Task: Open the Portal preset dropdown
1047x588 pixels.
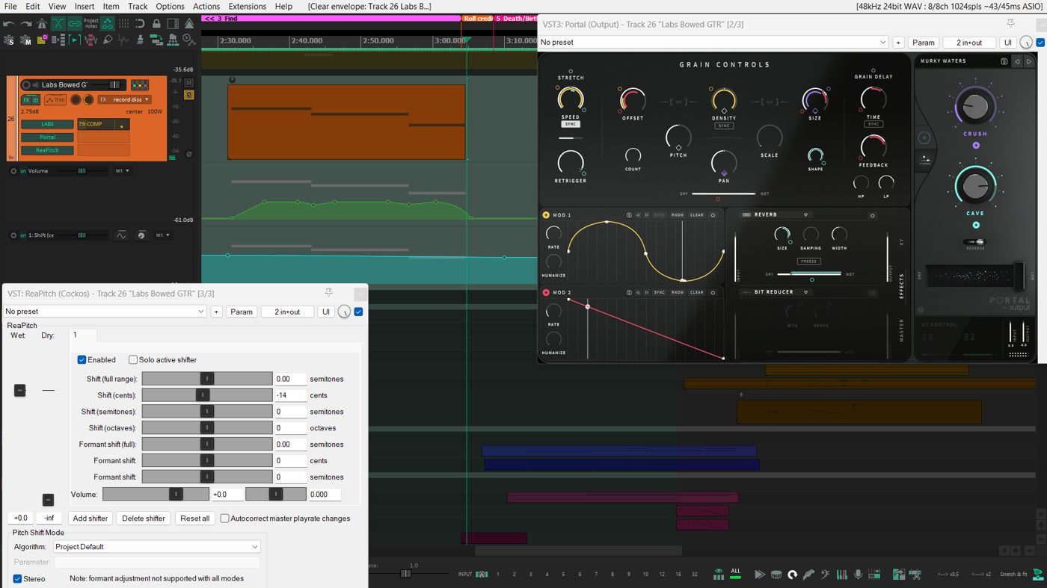Action: coord(713,43)
